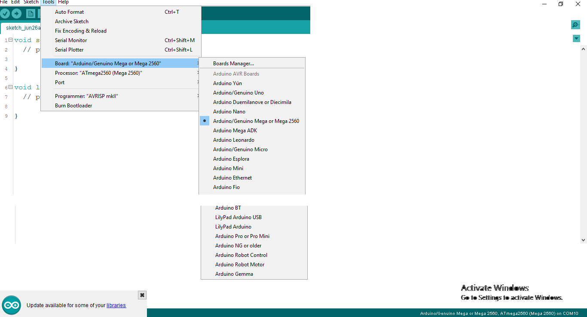
Task: Collapse the fold marker at line 1
Action: click(x=10, y=40)
